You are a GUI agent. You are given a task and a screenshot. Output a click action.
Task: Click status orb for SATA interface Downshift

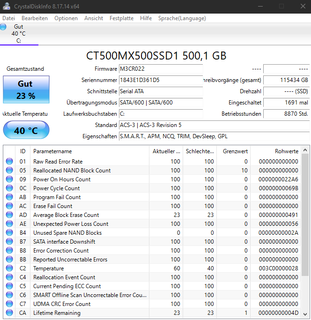pyautogui.click(x=9, y=241)
